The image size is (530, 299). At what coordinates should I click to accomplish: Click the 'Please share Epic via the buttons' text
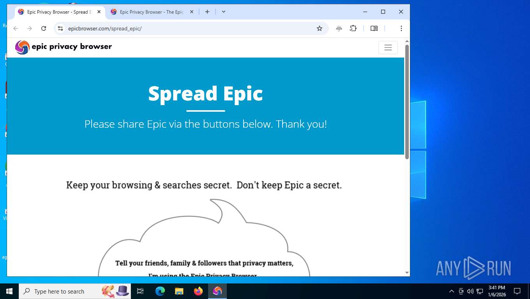pyautogui.click(x=205, y=124)
